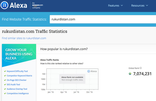This screenshot has height=101, width=156.
Task: Open the Resources menu
Action: pos(140,5)
